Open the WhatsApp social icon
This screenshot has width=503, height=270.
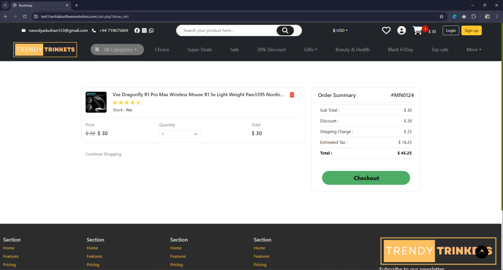pos(151,30)
